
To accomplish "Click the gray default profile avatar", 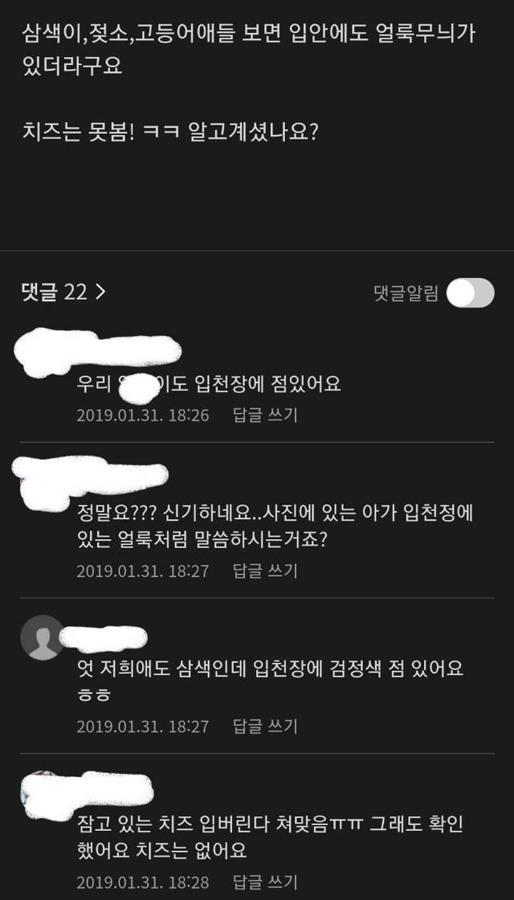I will pos(42,637).
